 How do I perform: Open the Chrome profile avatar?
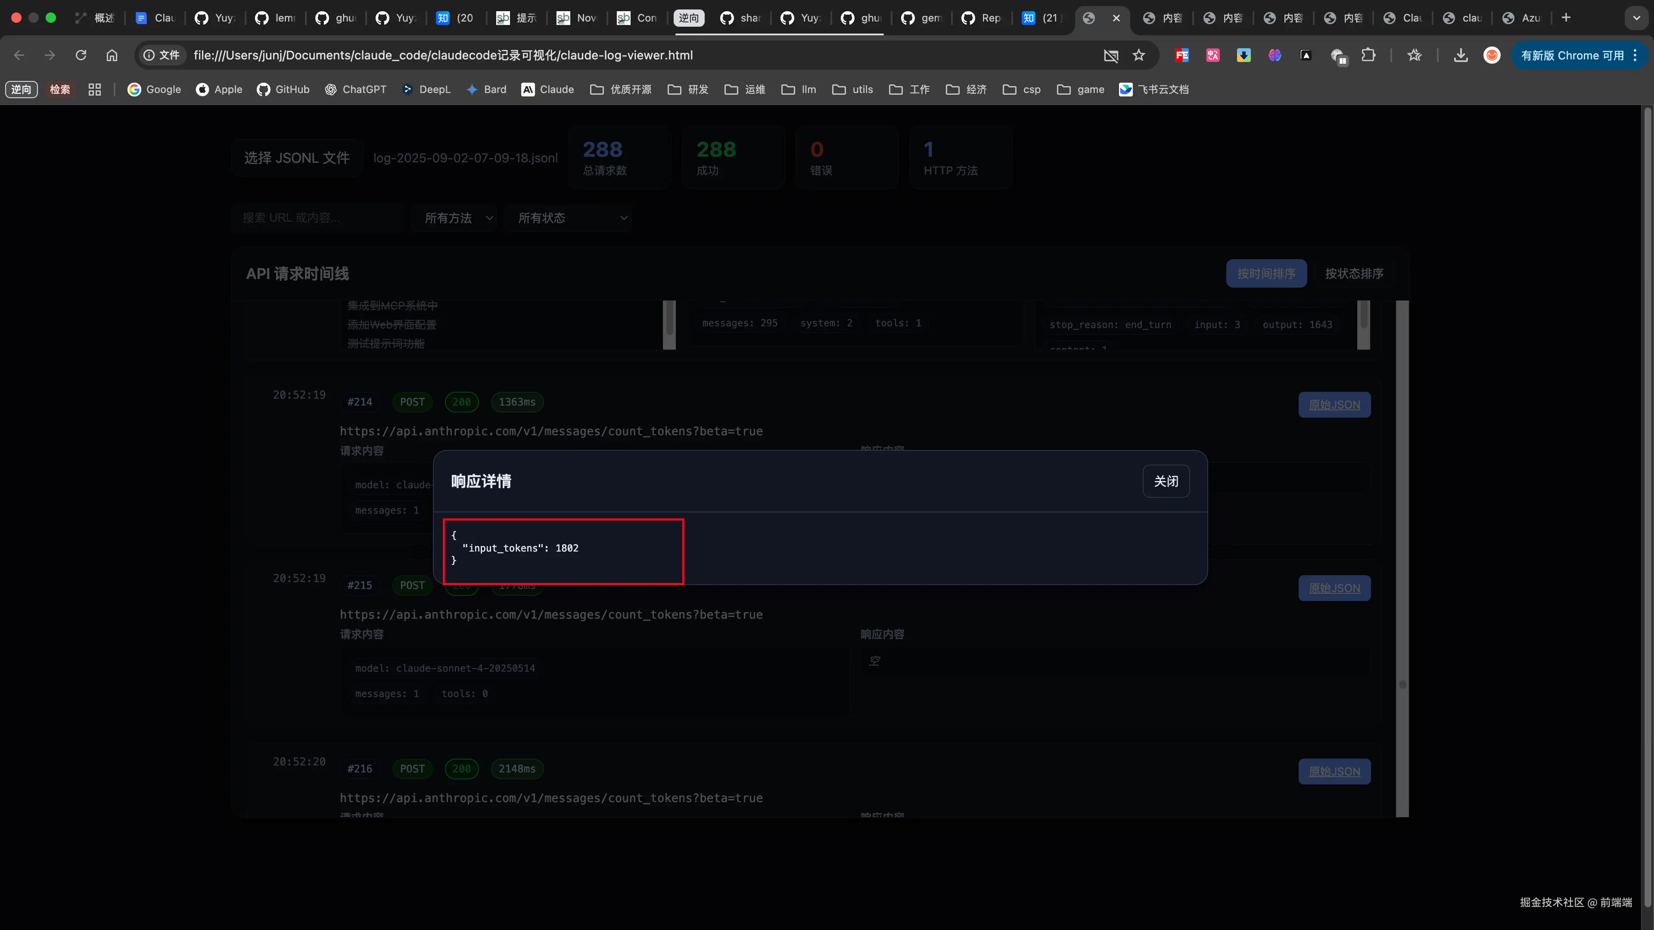point(1492,55)
